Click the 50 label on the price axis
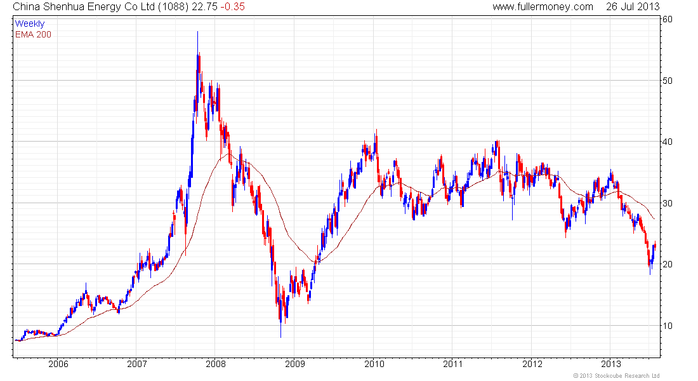This screenshot has height=381, width=698. tap(668, 81)
